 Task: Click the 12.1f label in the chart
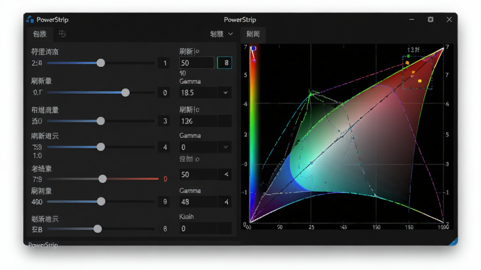click(x=413, y=50)
